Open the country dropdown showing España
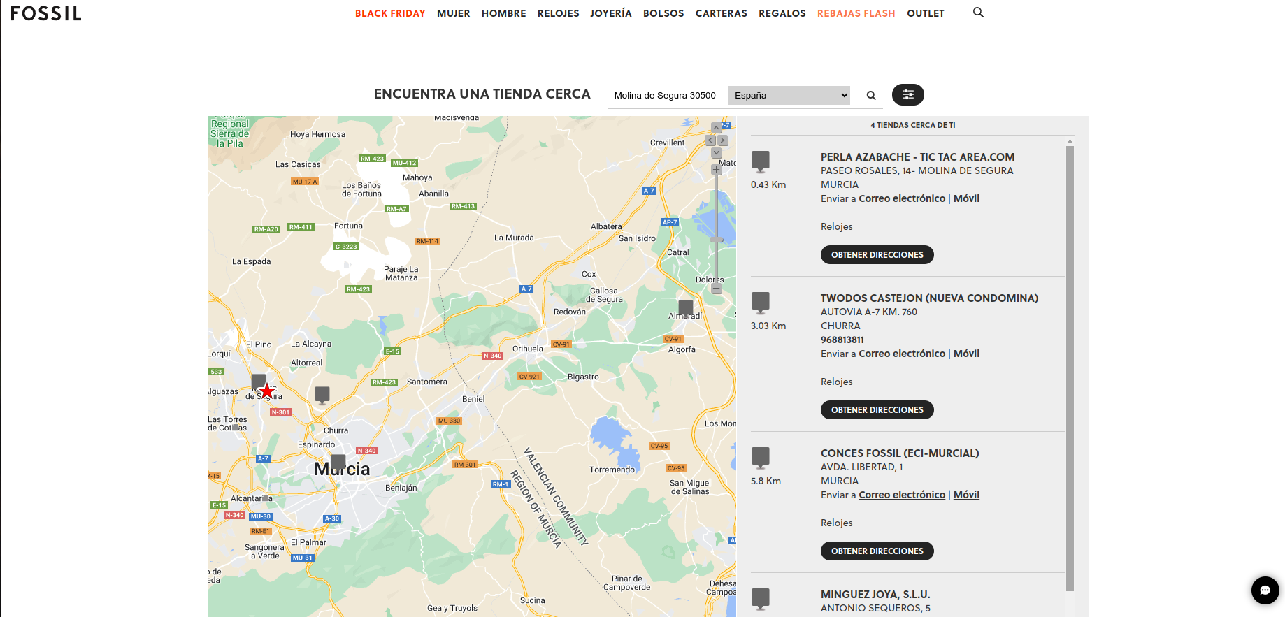1285x617 pixels. click(789, 96)
